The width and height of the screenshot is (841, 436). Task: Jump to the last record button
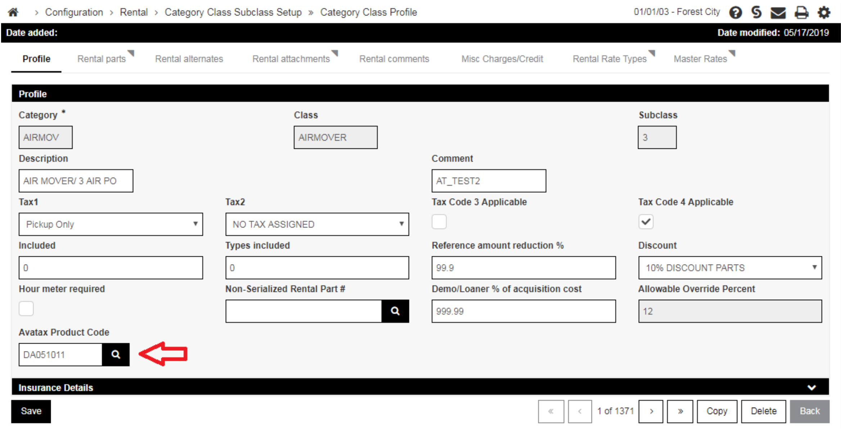tap(680, 412)
